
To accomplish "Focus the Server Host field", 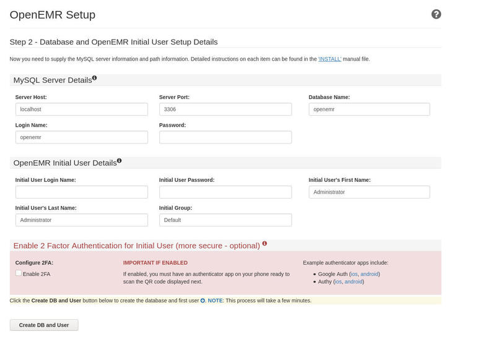I will (x=82, y=109).
